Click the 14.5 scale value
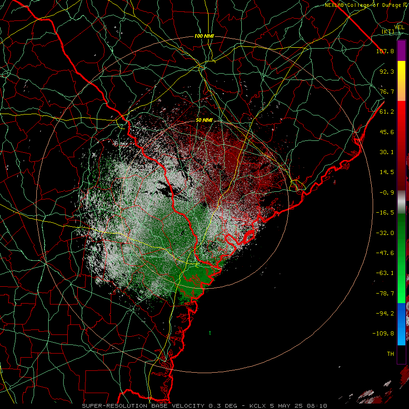 click(x=387, y=172)
